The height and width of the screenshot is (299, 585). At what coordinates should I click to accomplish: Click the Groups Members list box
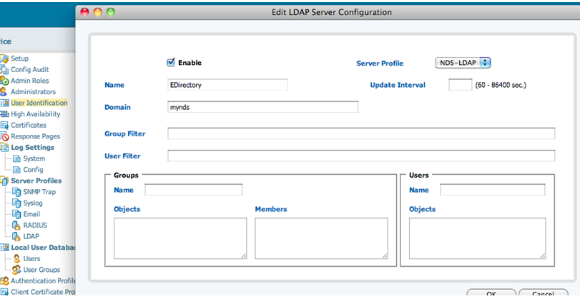click(x=321, y=238)
